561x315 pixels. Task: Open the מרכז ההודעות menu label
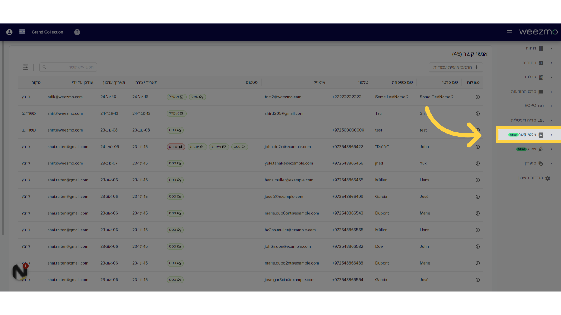point(523,92)
